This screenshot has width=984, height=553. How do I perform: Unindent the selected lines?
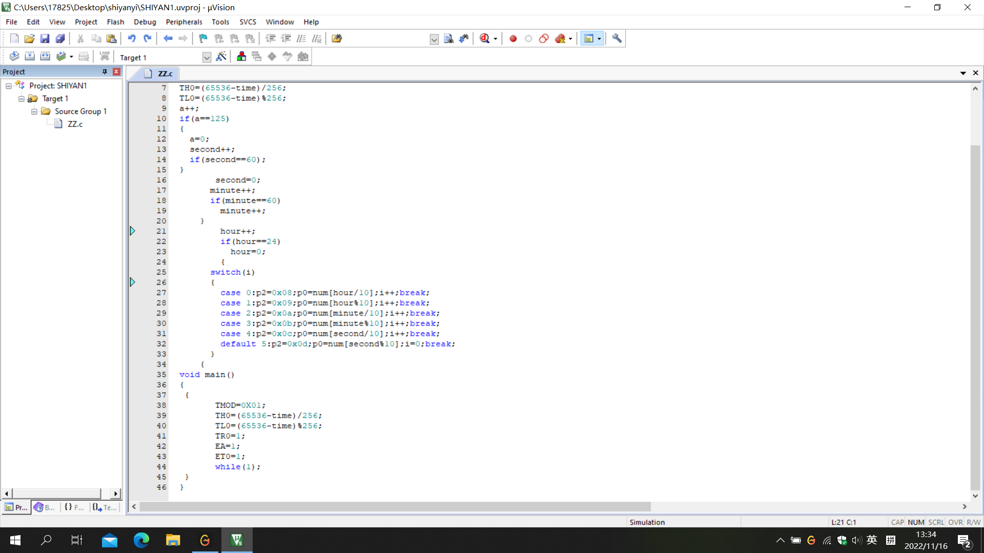click(x=286, y=38)
